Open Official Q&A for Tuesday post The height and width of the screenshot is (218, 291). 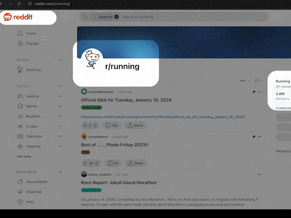pos(126,100)
